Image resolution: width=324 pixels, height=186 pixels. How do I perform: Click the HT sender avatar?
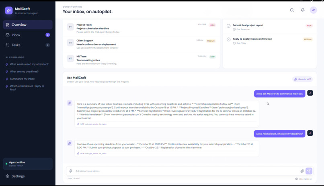(x=70, y=59)
